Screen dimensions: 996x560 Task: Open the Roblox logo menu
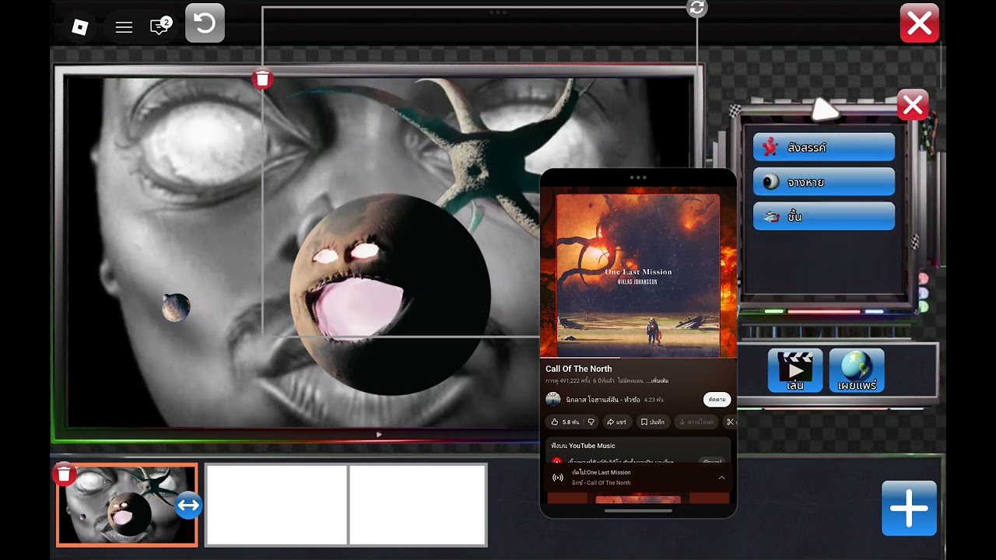pos(80,27)
